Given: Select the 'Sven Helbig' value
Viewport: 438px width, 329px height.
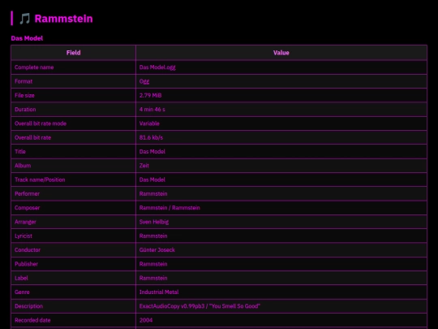Looking at the screenshot, I should (154, 222).
